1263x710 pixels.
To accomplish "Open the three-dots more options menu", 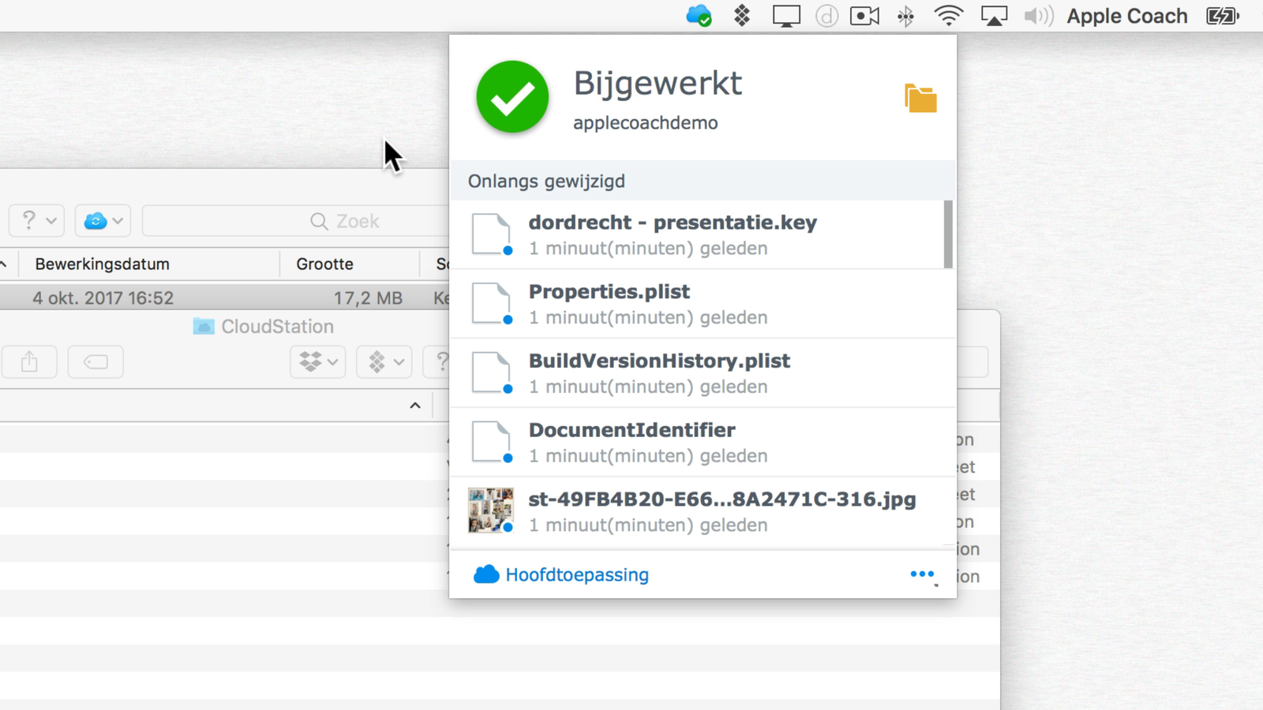I will 922,574.
